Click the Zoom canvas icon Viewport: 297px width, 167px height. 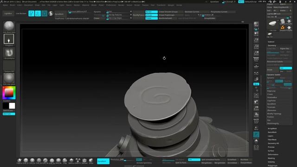256,40
